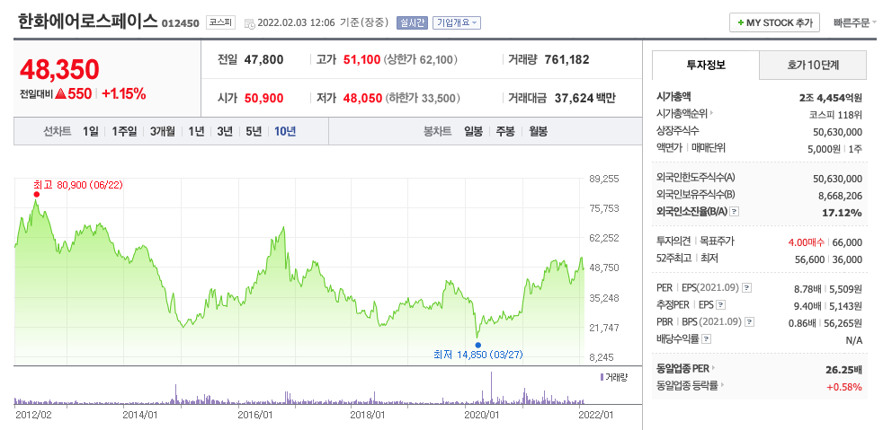892x430 pixels.
Task: Click the 0.86배 PBR value
Action: (806, 323)
